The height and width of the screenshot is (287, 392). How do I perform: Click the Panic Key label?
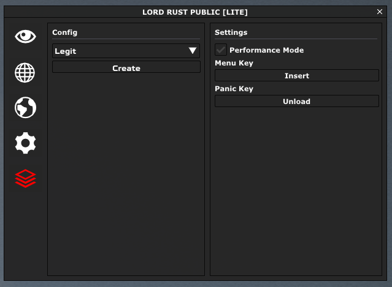(x=234, y=89)
